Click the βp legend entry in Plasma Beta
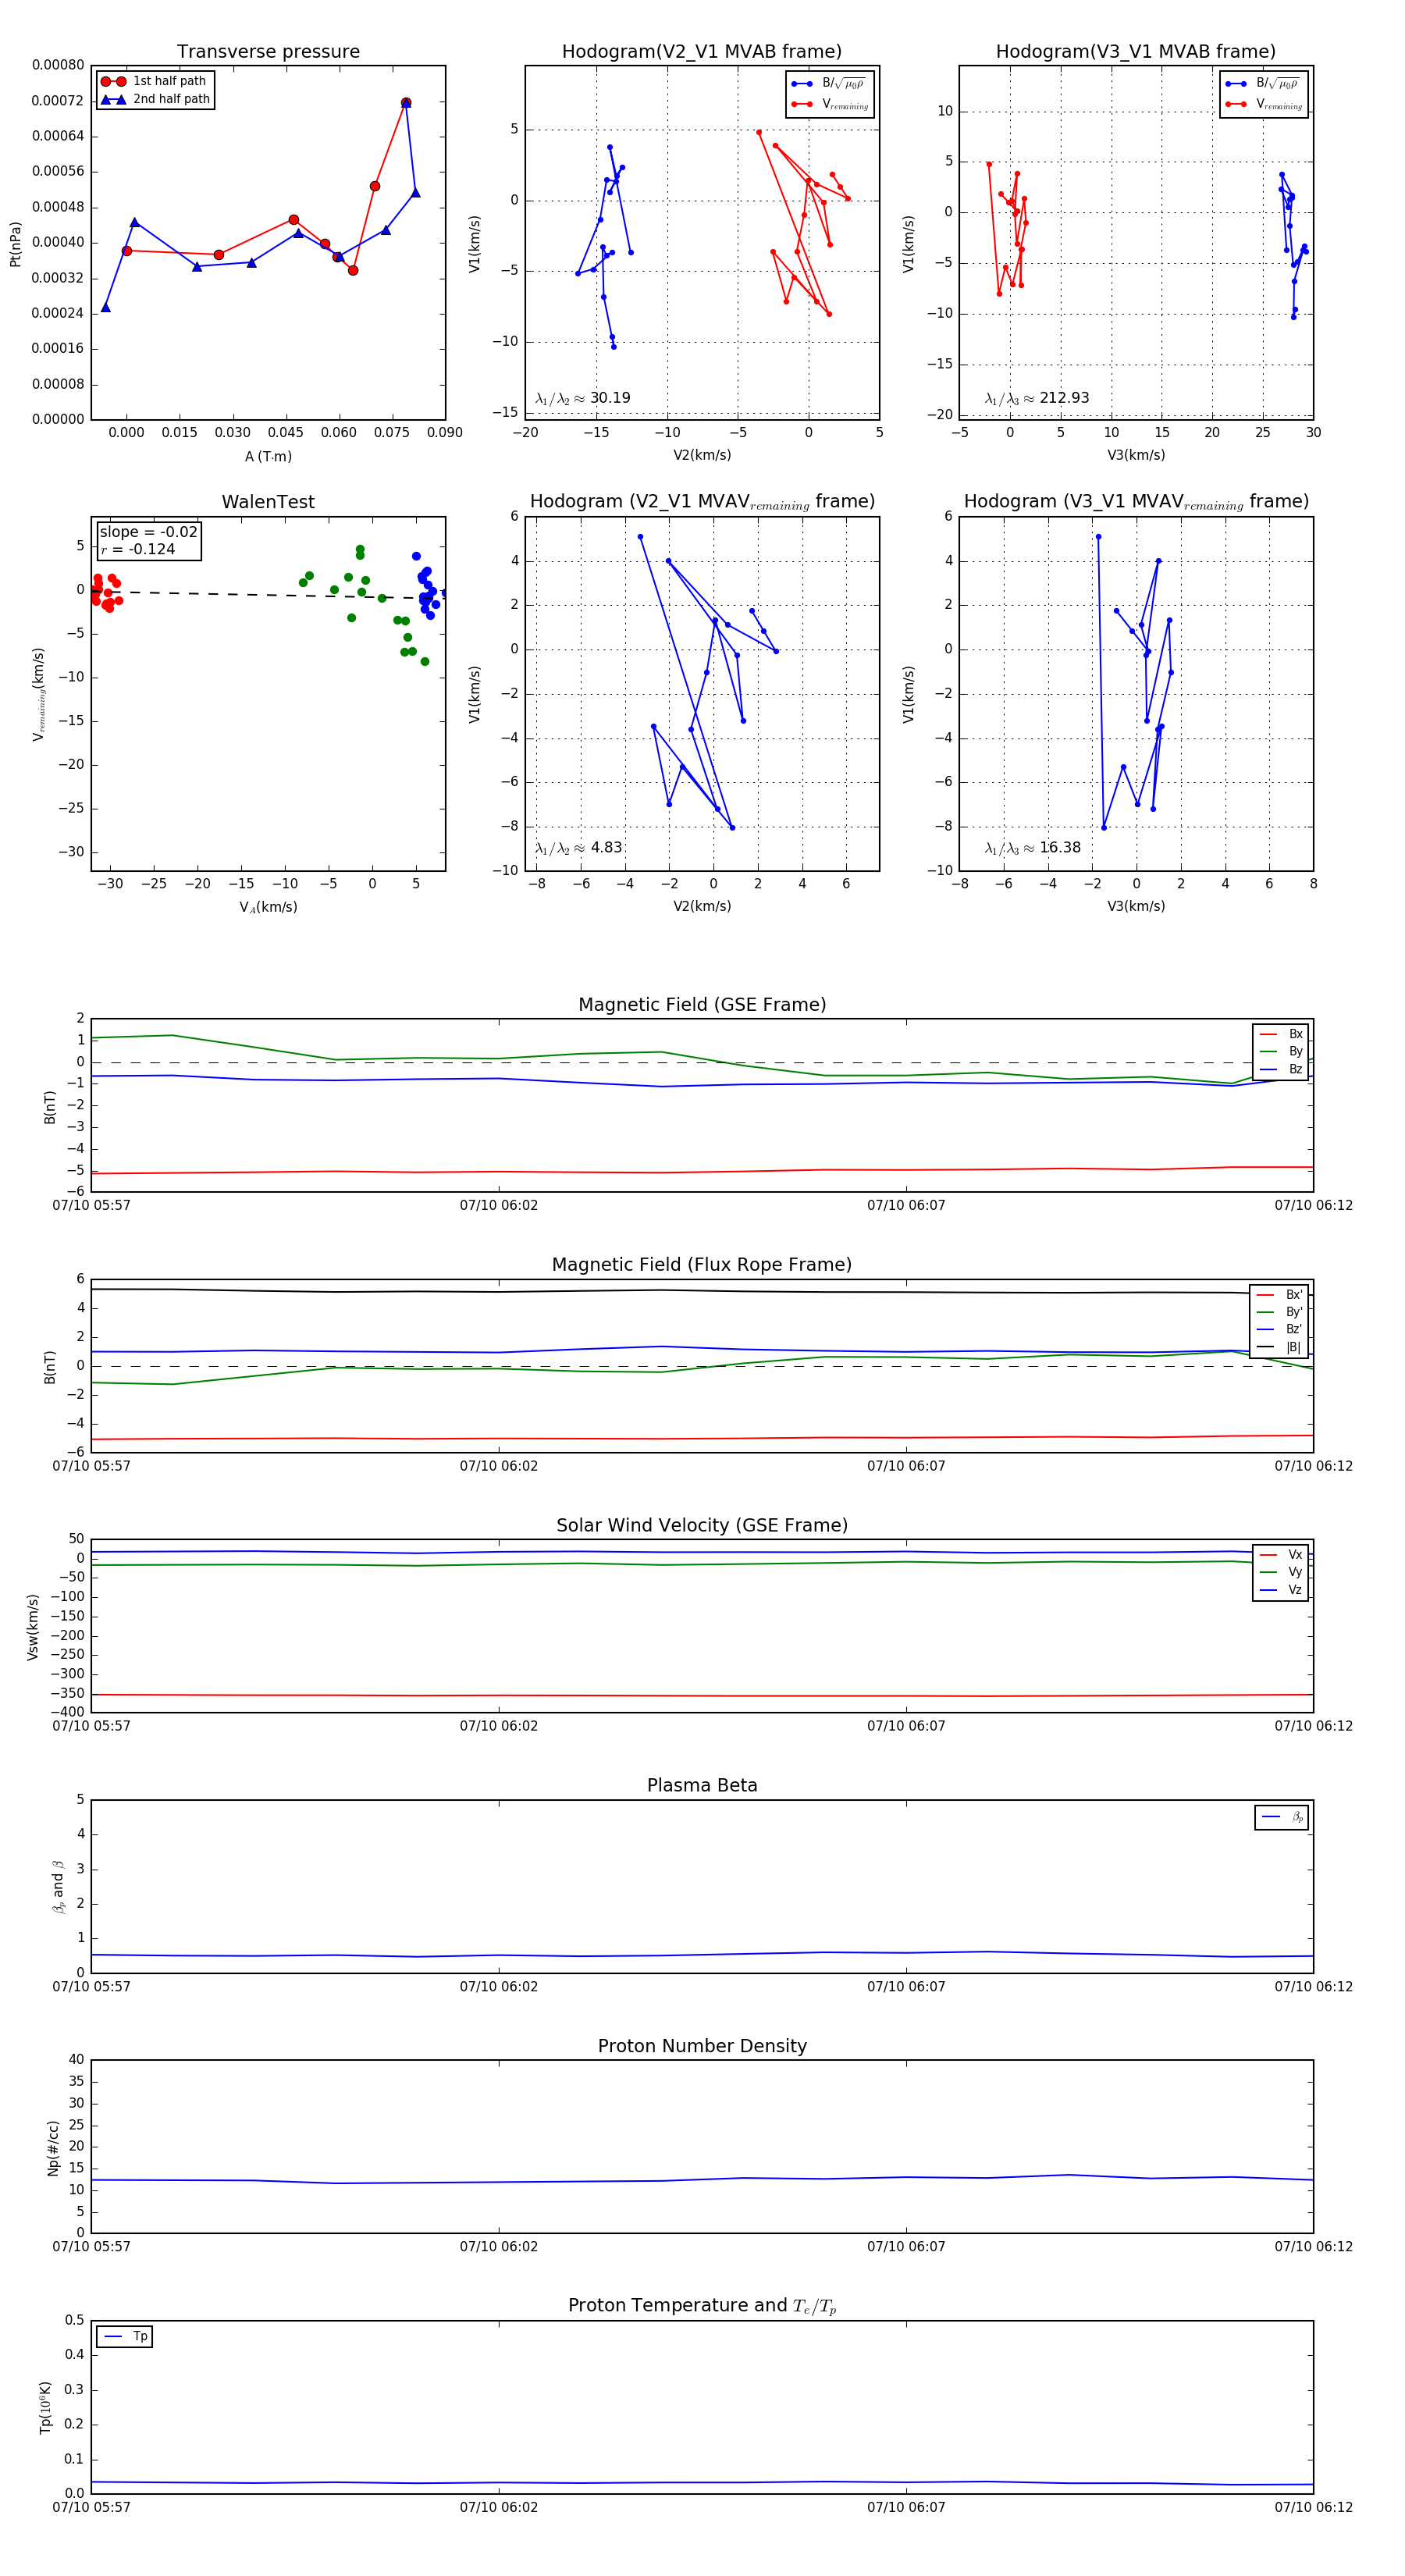The height and width of the screenshot is (2576, 1405). point(1282,1817)
